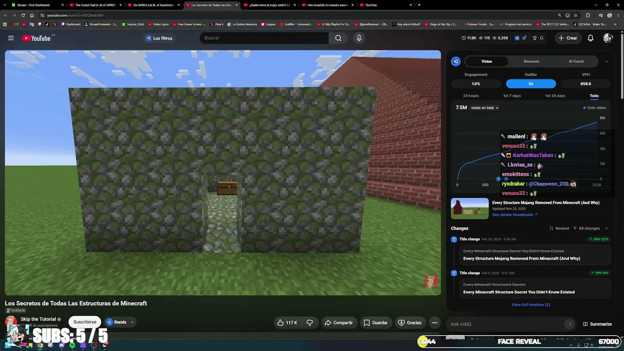Open the Remix dropdown arrow
Image resolution: width=624 pixels, height=351 pixels.
pyautogui.click(x=132, y=322)
